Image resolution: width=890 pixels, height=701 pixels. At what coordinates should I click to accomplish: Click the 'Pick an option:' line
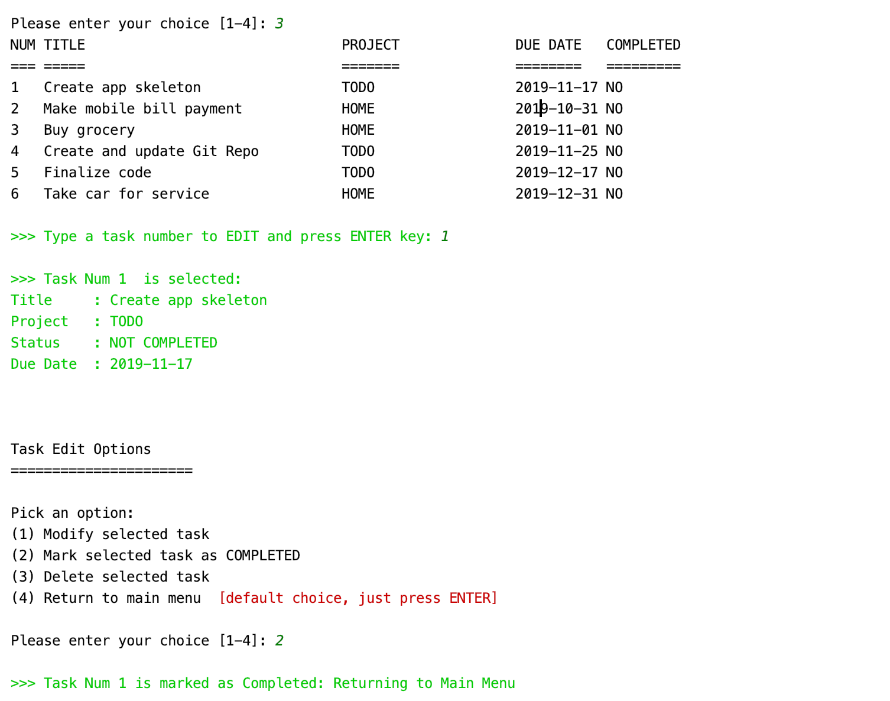click(x=73, y=513)
